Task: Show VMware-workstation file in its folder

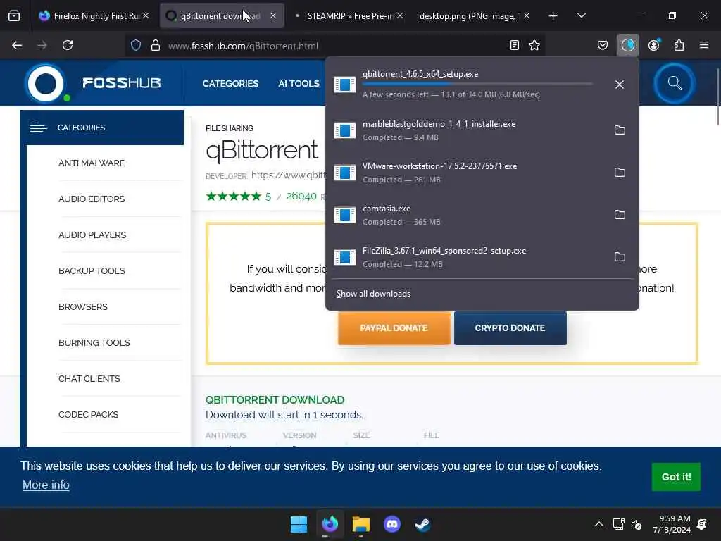Action: 620,173
